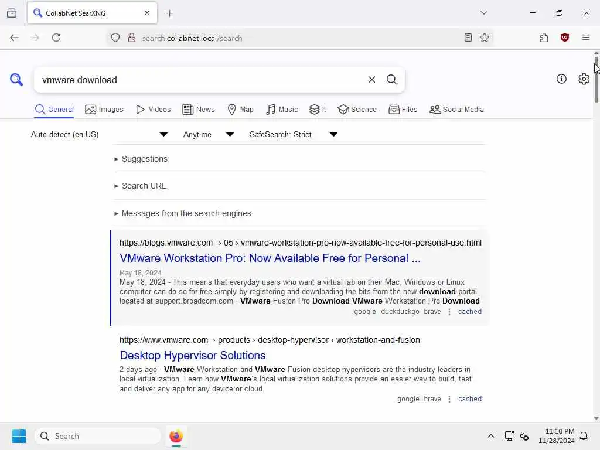Open the notifications bell icon

pos(584,436)
